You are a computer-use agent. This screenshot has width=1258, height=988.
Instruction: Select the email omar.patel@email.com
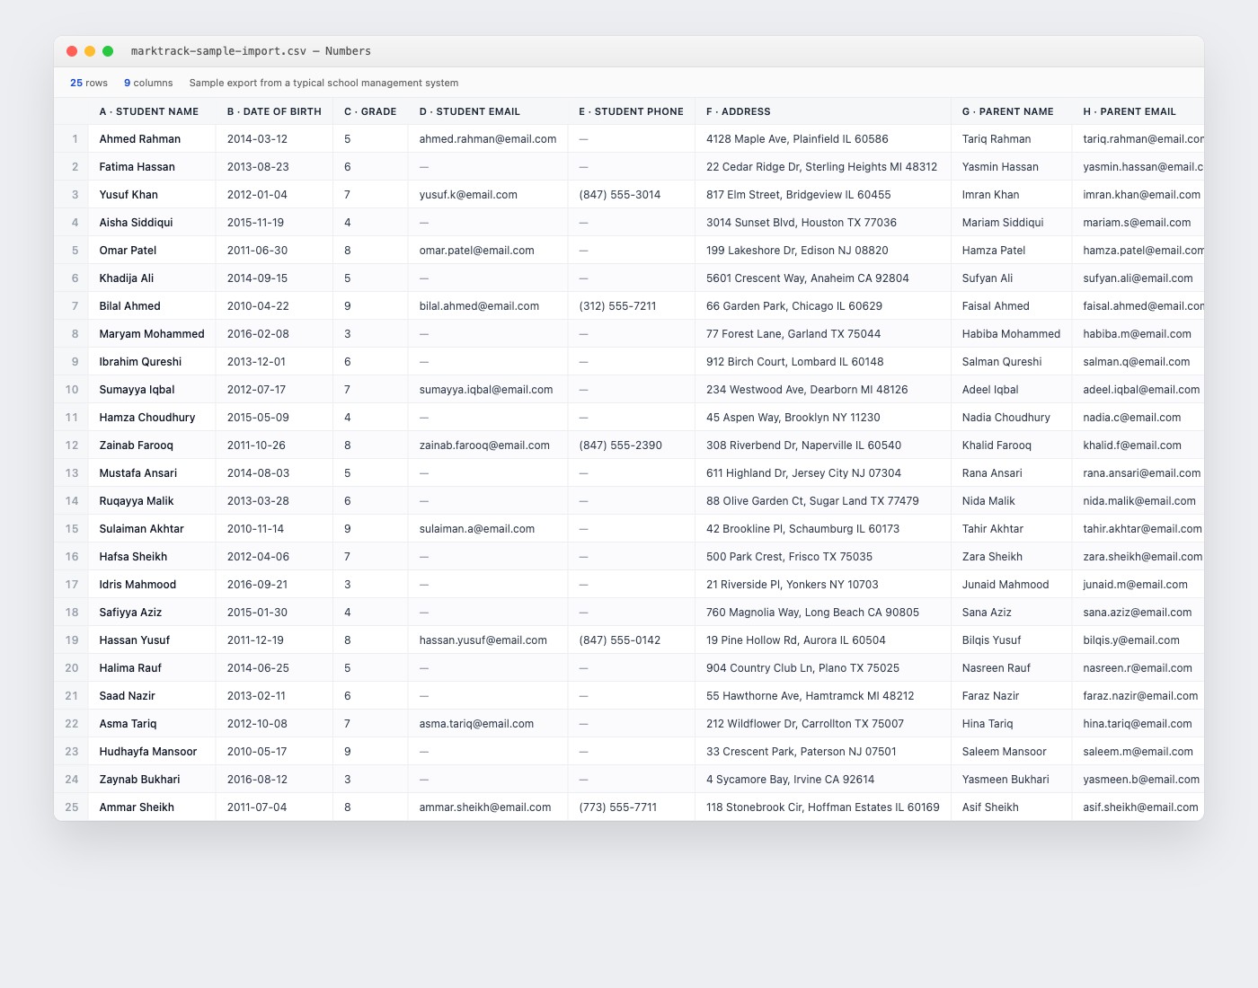click(x=488, y=251)
